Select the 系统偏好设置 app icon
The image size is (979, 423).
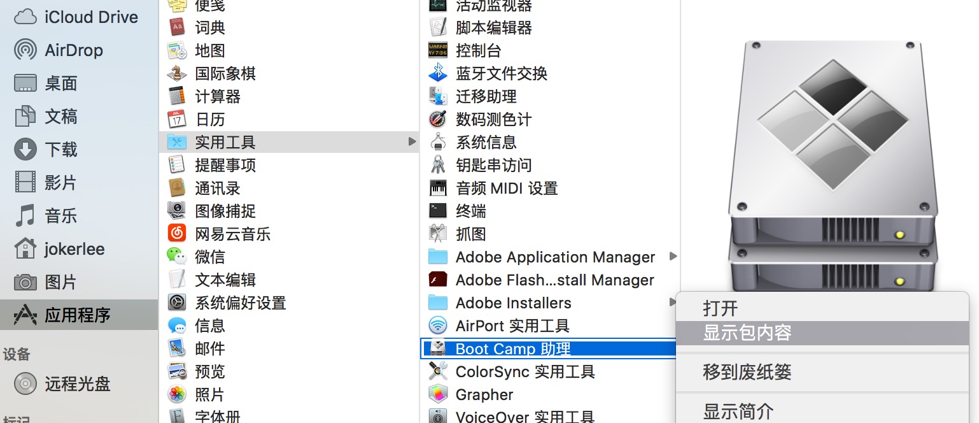coord(176,303)
